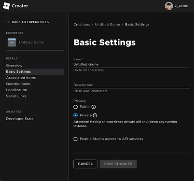Image resolution: width=194 pixels, height=181 pixels.
Task: Open the Z_AERIE avatar profile picture
Action: [x=169, y=6]
